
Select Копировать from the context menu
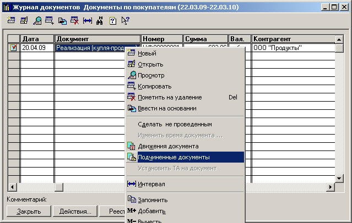pyautogui.click(x=185, y=86)
